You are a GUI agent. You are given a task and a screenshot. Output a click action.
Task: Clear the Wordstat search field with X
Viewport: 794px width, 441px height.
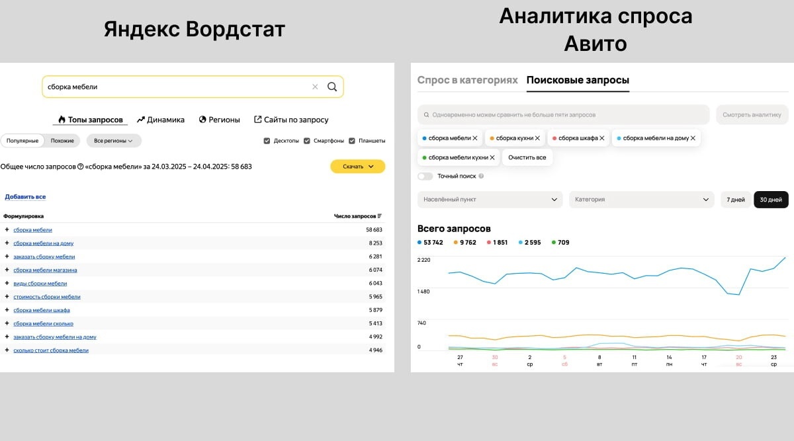coord(315,87)
